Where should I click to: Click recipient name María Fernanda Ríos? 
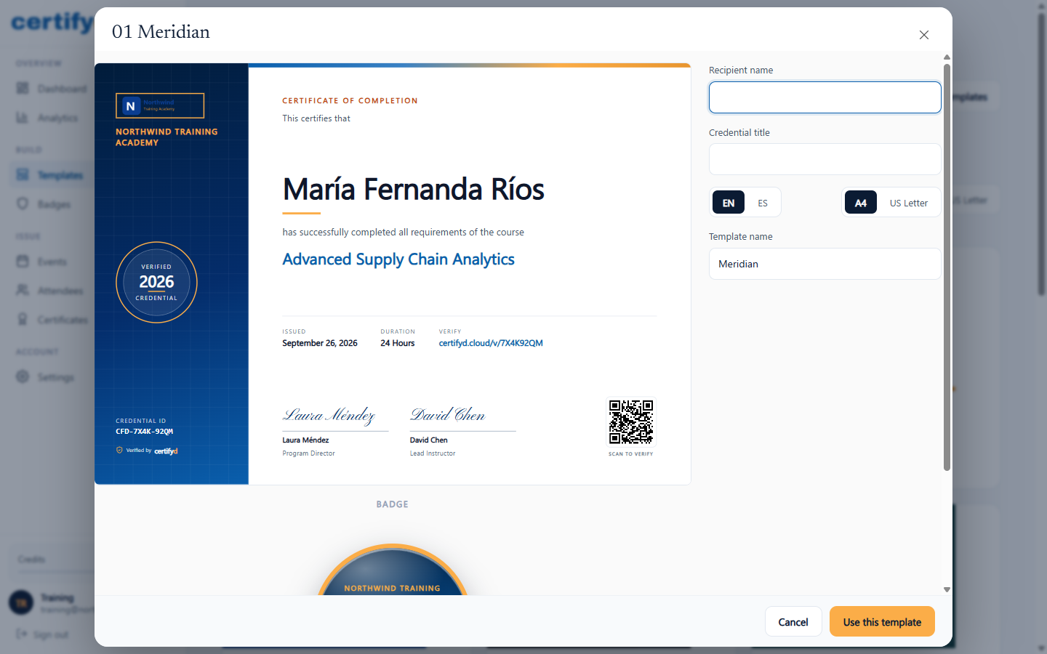(413, 190)
